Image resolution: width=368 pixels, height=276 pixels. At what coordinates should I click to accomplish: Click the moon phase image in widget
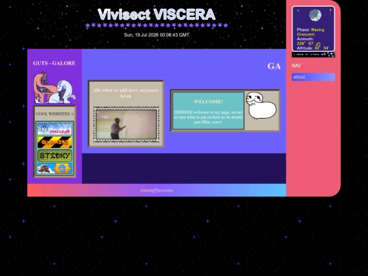click(x=315, y=15)
